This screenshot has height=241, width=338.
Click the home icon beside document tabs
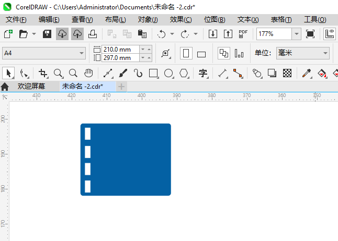[5, 87]
